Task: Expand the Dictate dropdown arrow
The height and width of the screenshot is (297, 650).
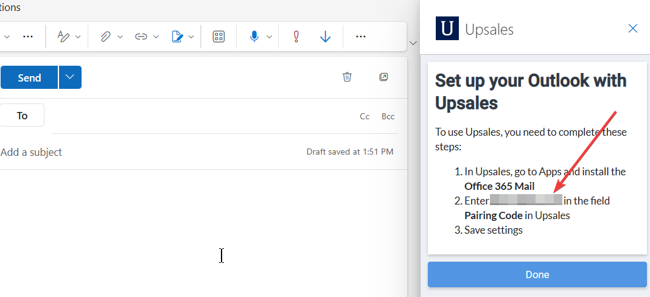Action: point(269,37)
